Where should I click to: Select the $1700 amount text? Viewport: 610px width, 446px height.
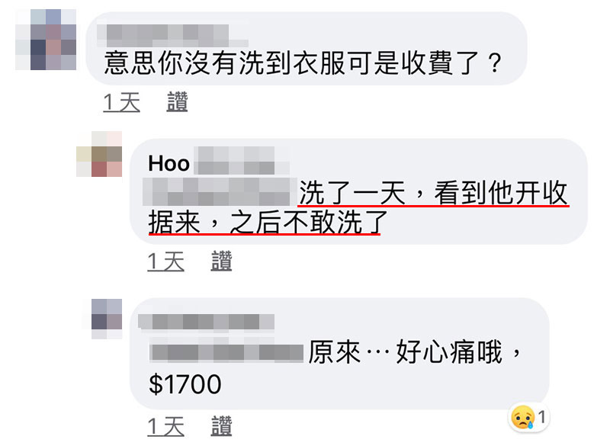pos(185,384)
